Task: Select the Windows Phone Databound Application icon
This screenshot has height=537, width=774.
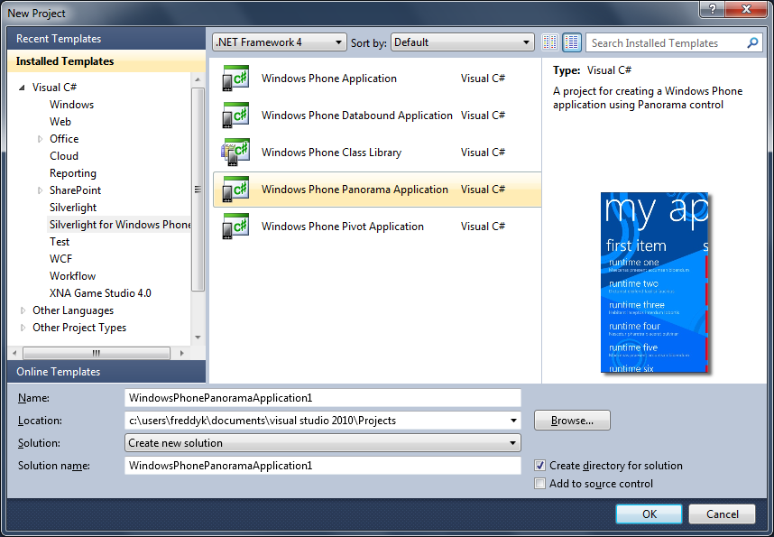Action: 235,116
